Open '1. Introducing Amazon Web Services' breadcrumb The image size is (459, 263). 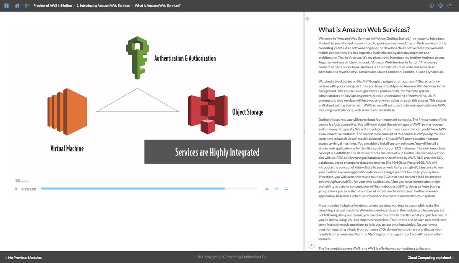[103, 6]
